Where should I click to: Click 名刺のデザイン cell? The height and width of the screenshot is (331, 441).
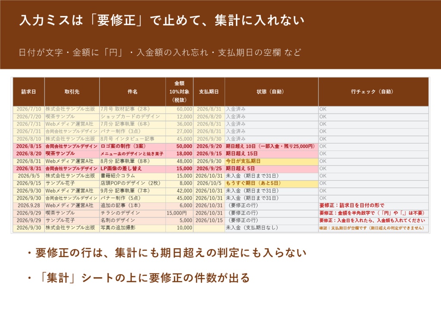coord(133,220)
